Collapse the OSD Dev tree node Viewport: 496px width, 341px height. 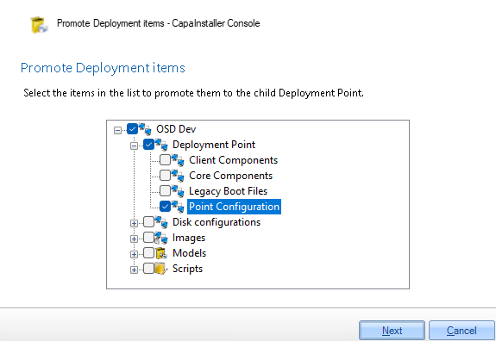[117, 130]
